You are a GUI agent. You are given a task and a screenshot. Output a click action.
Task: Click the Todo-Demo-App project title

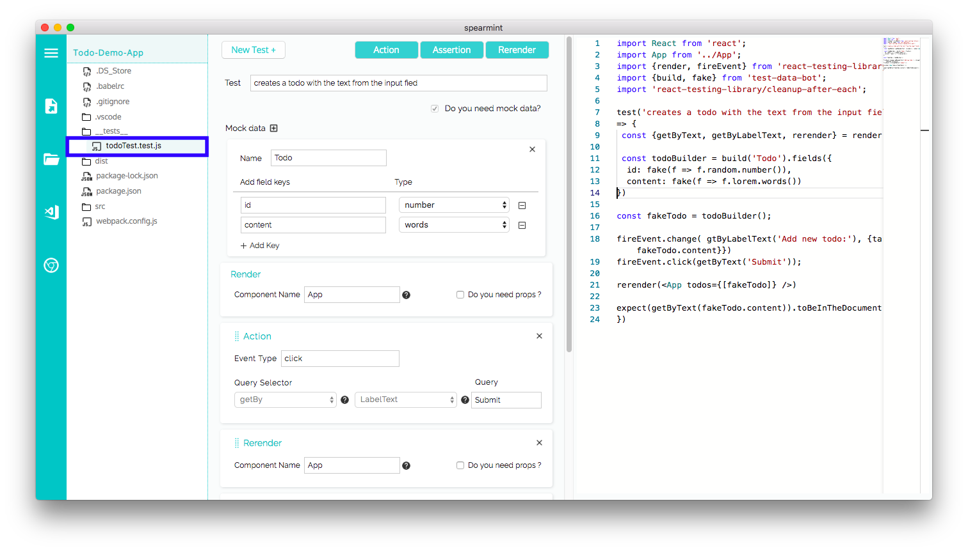pos(108,53)
